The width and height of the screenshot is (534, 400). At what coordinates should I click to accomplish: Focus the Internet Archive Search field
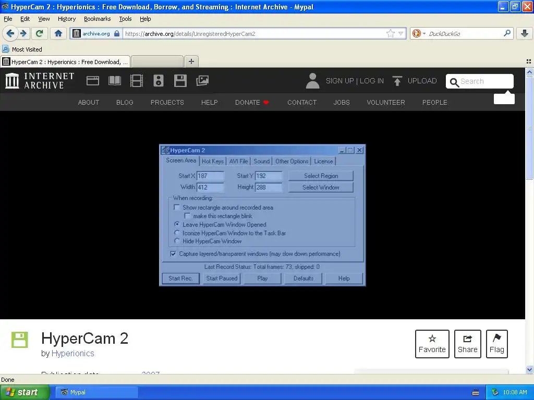click(x=480, y=81)
